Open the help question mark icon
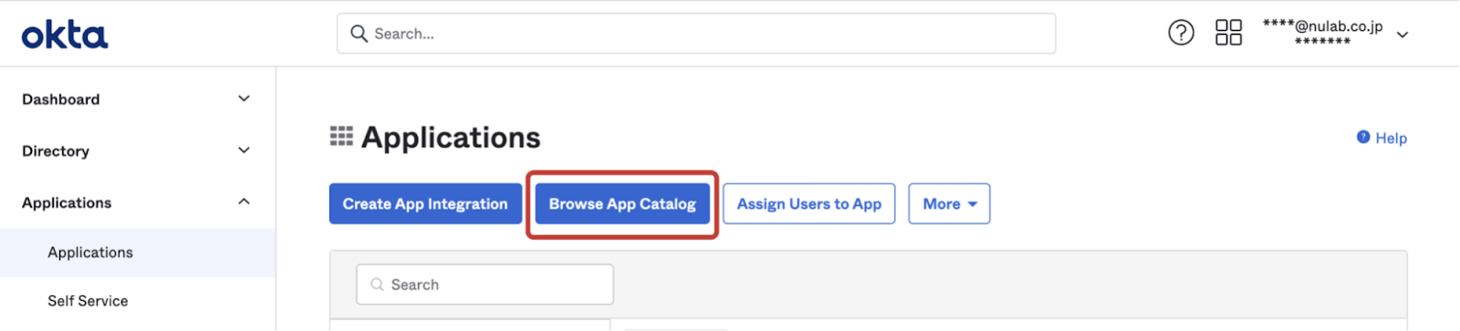The height and width of the screenshot is (331, 1460). click(1181, 34)
